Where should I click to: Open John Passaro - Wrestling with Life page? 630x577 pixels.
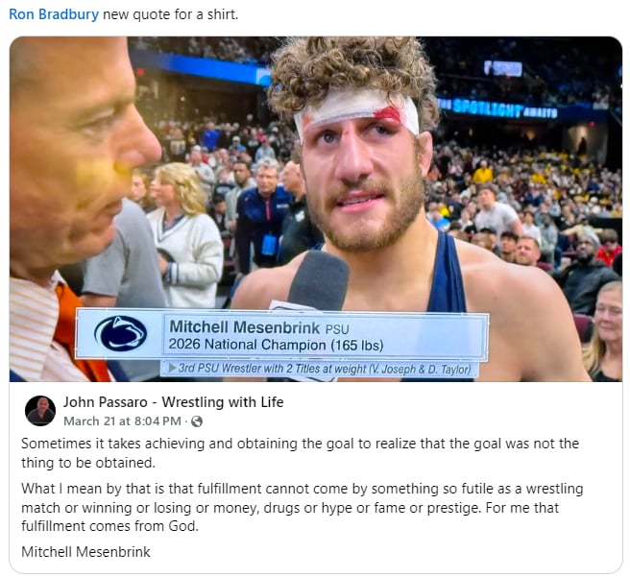coord(173,402)
